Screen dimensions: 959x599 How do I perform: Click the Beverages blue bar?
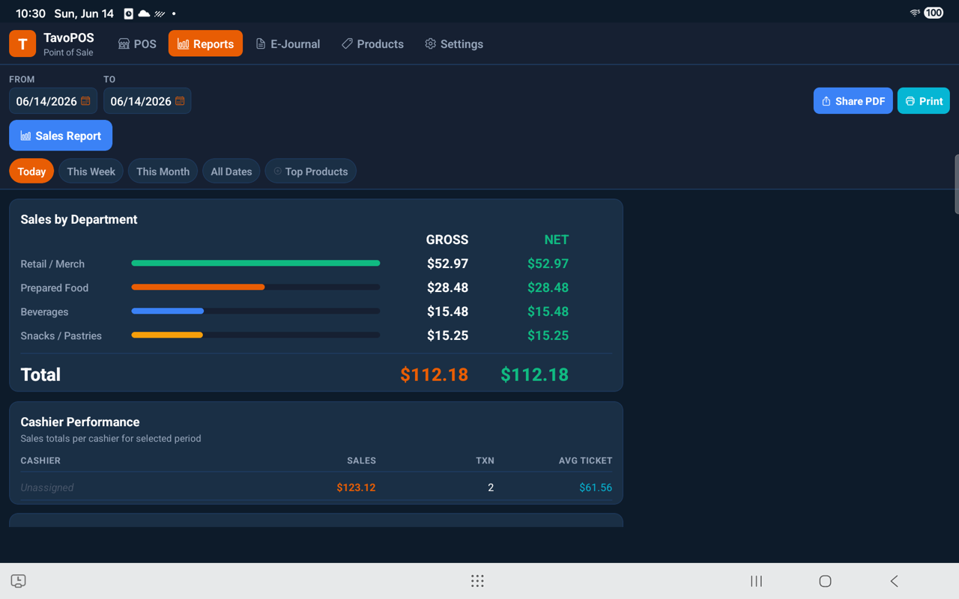pos(167,311)
